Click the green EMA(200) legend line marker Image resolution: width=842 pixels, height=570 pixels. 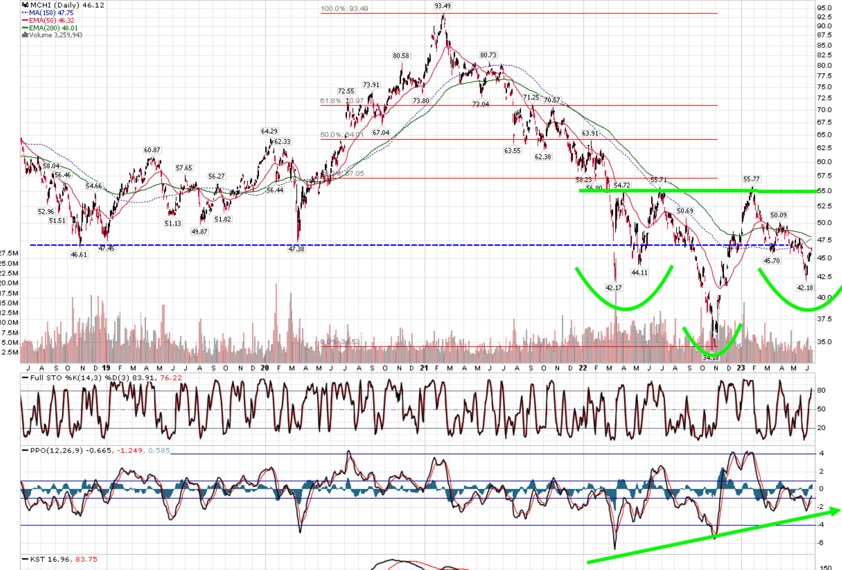click(x=25, y=28)
